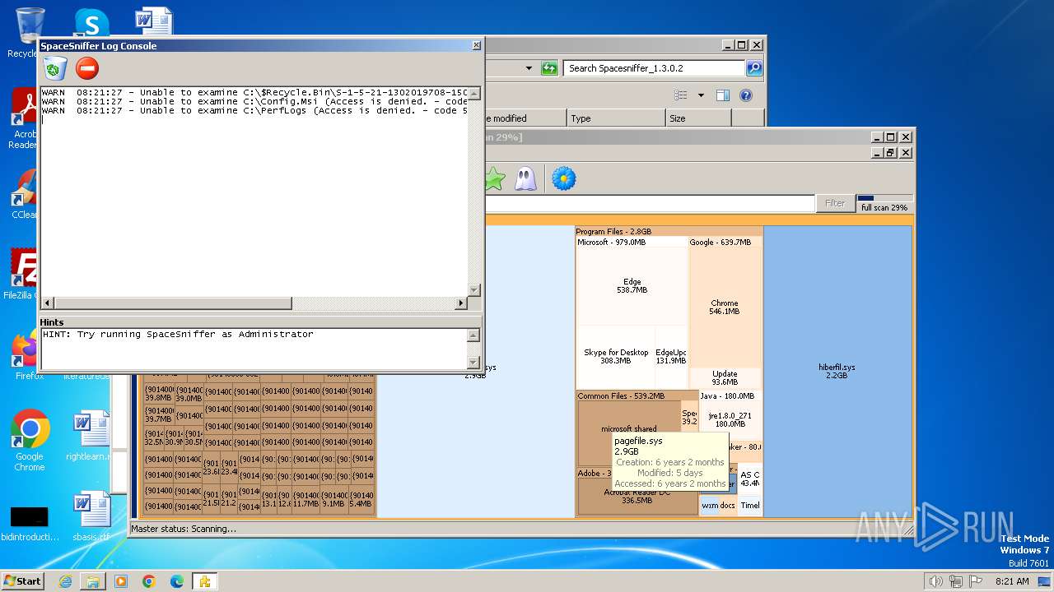Click the search magnifier icon in Explorer

(753, 68)
